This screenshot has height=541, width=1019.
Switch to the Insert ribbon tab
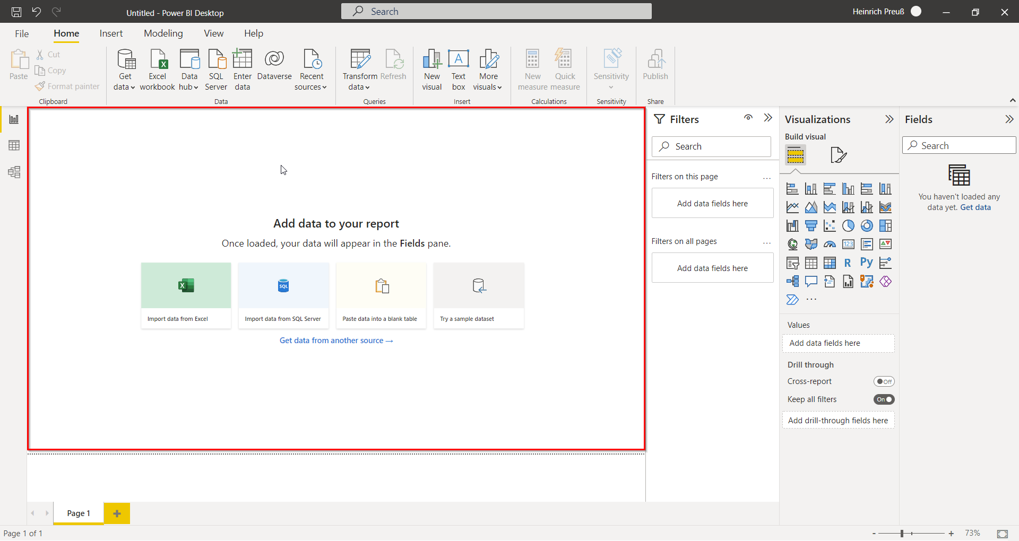(111, 33)
